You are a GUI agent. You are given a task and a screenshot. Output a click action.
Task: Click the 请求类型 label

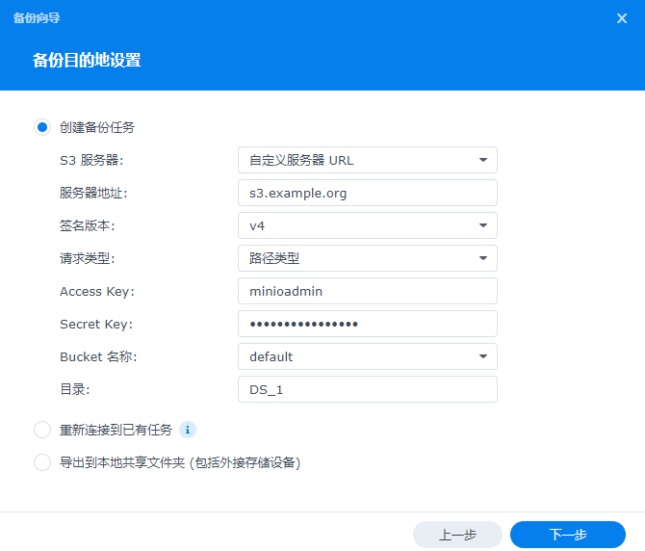[x=88, y=258]
